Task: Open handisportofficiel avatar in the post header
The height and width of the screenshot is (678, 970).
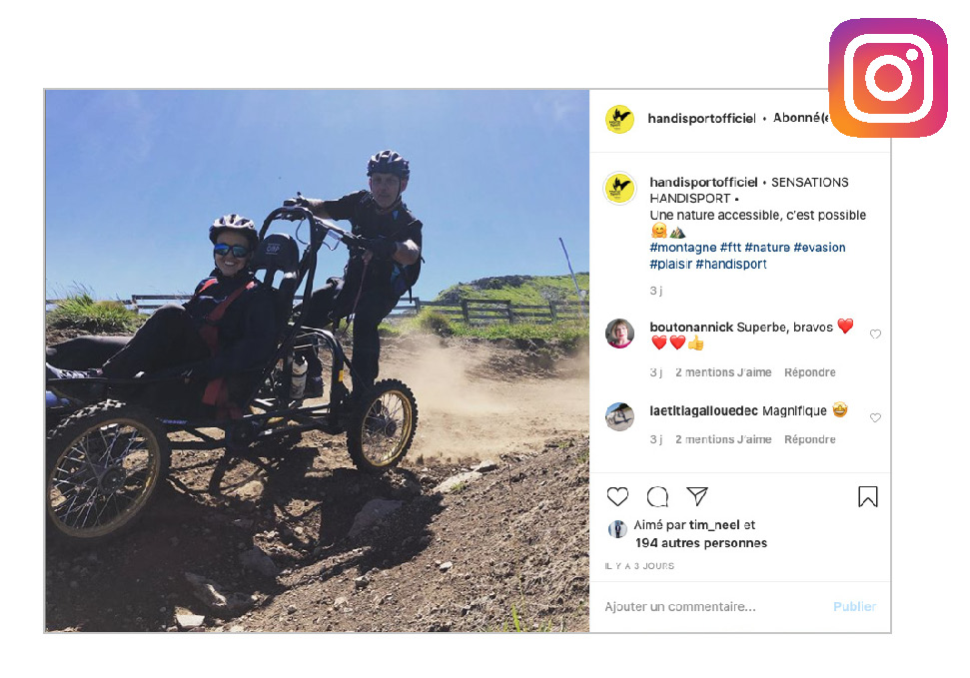Action: tap(619, 119)
